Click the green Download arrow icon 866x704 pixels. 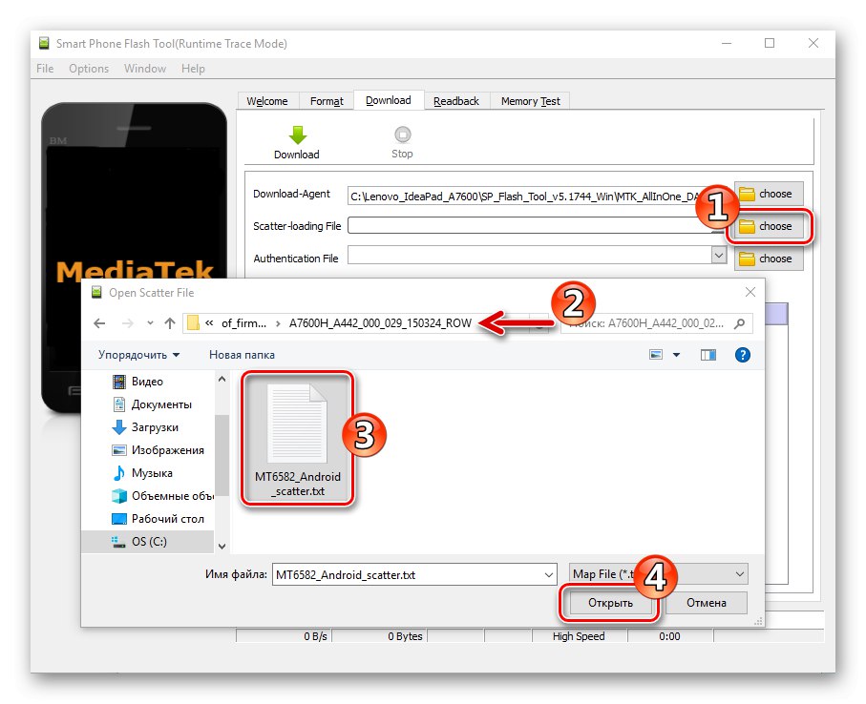tap(297, 134)
